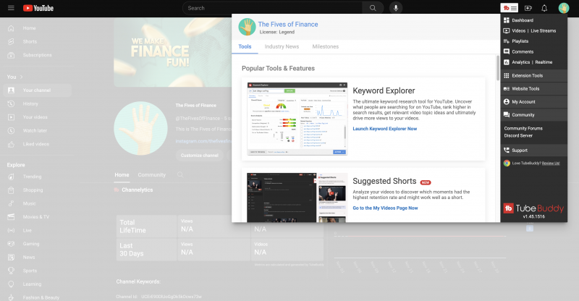
Task: Expand the You section chevron
Action: (x=20, y=77)
